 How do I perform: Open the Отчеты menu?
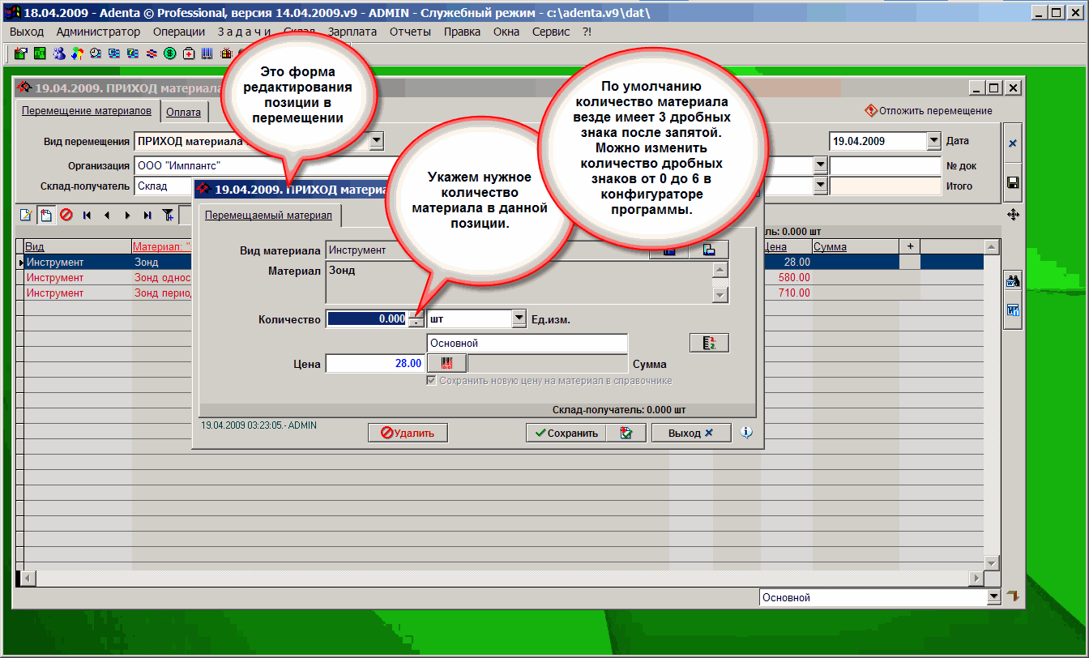410,32
